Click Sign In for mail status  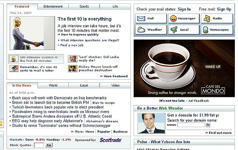point(184,9)
